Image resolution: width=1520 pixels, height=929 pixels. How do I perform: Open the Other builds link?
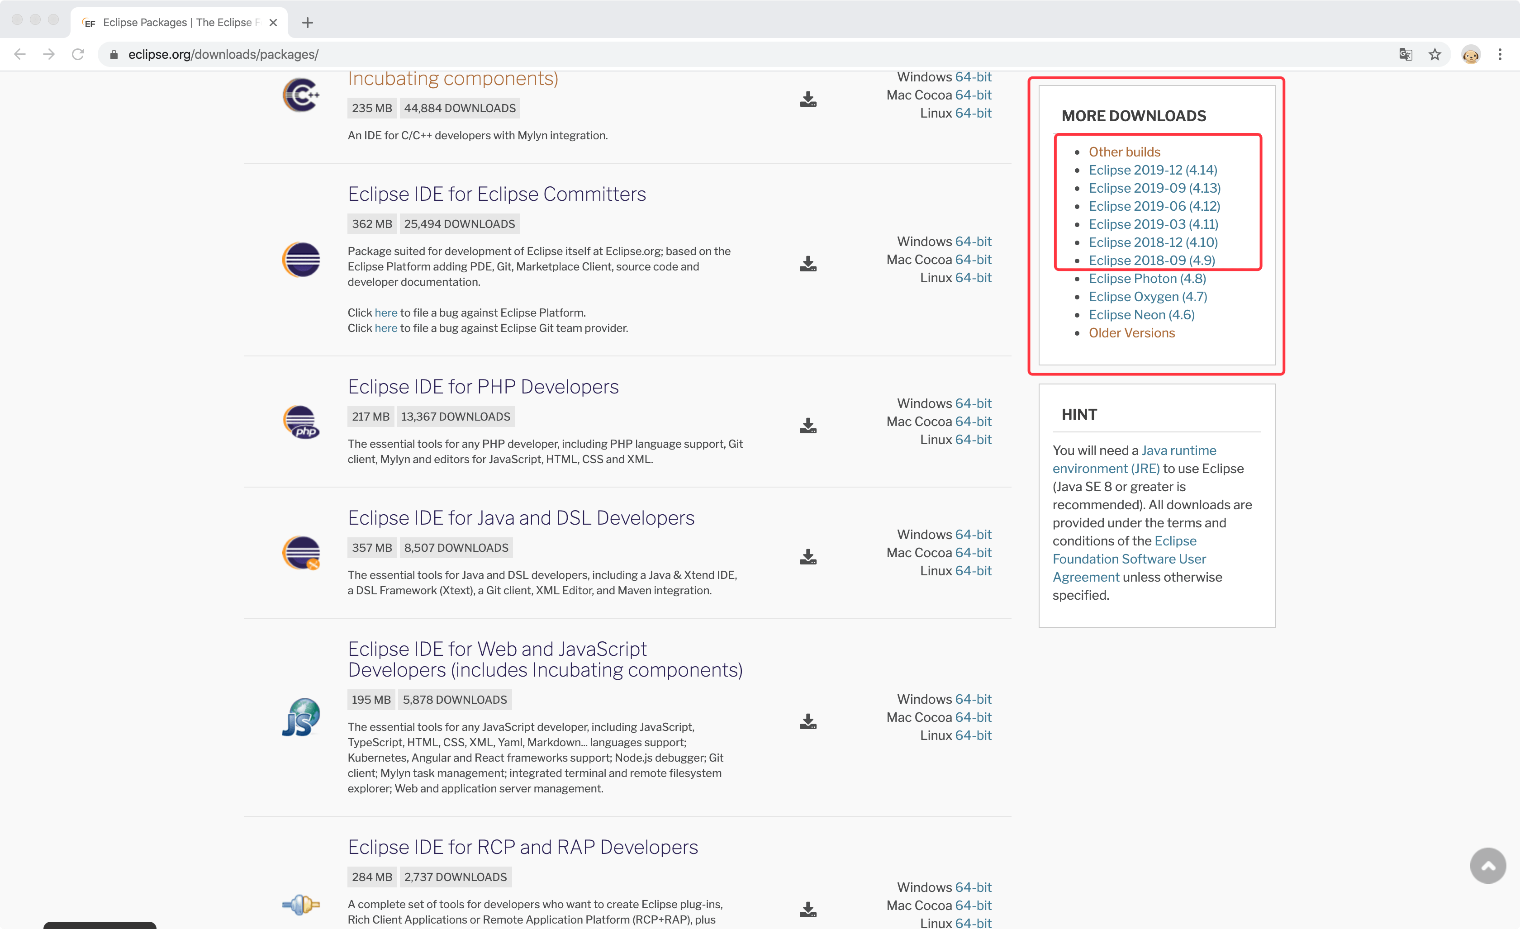[x=1124, y=152]
